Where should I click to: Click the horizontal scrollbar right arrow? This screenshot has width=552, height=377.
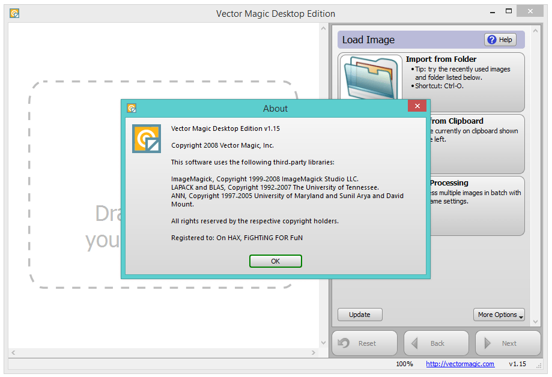pos(315,353)
